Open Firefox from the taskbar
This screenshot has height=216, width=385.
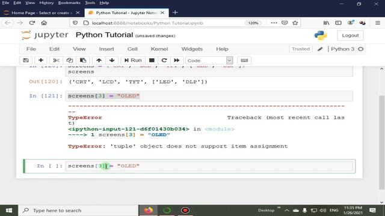[x=149, y=211]
